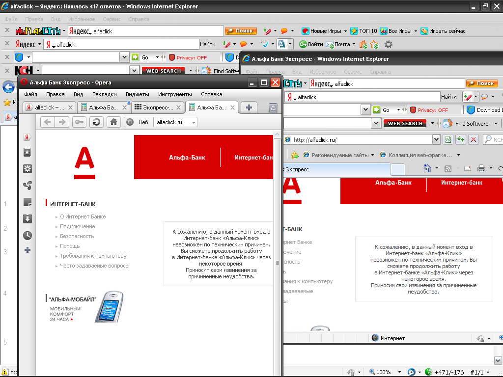The image size is (503, 377).
Task: Open Downloads panel in Opera sidebar
Action: (x=28, y=219)
